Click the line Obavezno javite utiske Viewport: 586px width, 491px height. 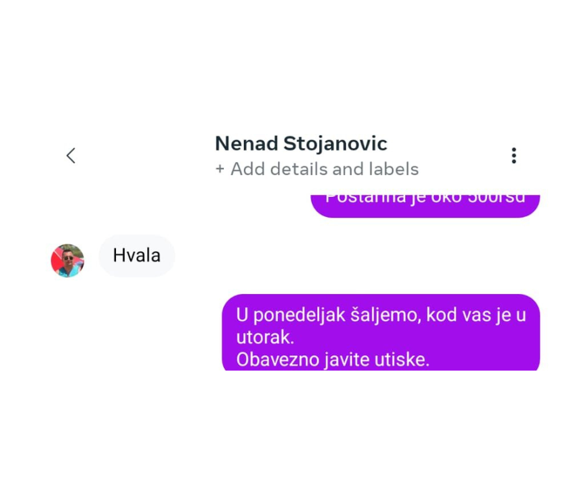click(x=333, y=360)
